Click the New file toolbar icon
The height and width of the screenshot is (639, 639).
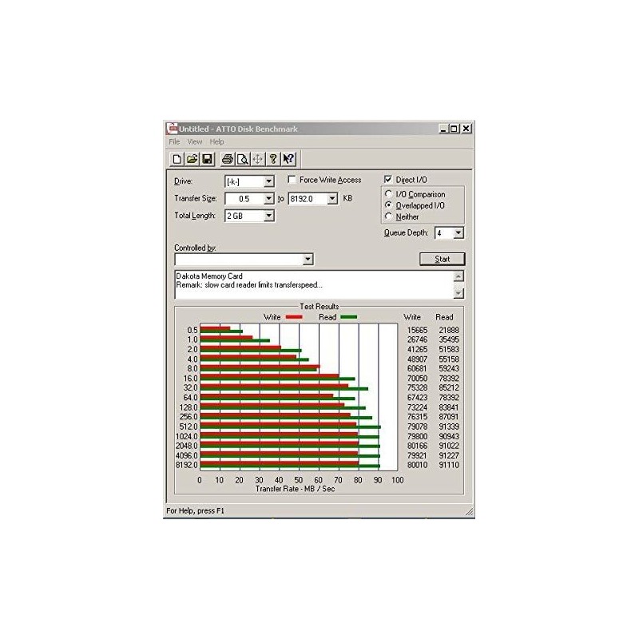177,158
